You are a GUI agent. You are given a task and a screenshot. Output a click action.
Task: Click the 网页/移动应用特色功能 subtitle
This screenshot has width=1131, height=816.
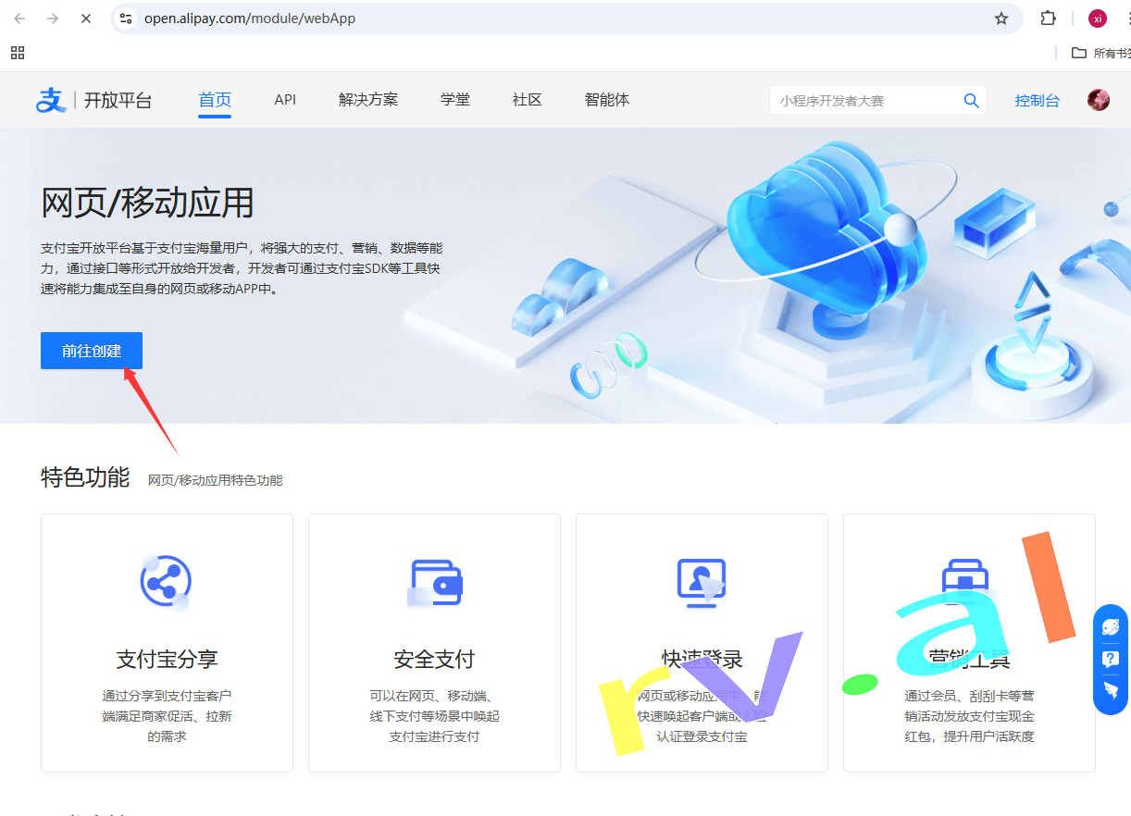click(x=216, y=480)
